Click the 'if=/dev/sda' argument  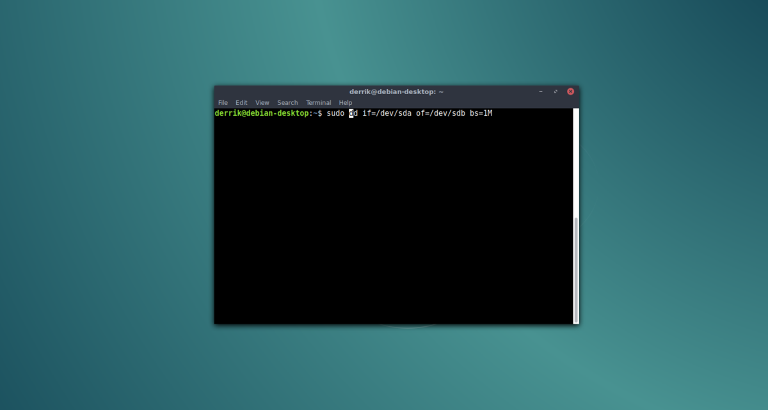pyautogui.click(x=387, y=113)
